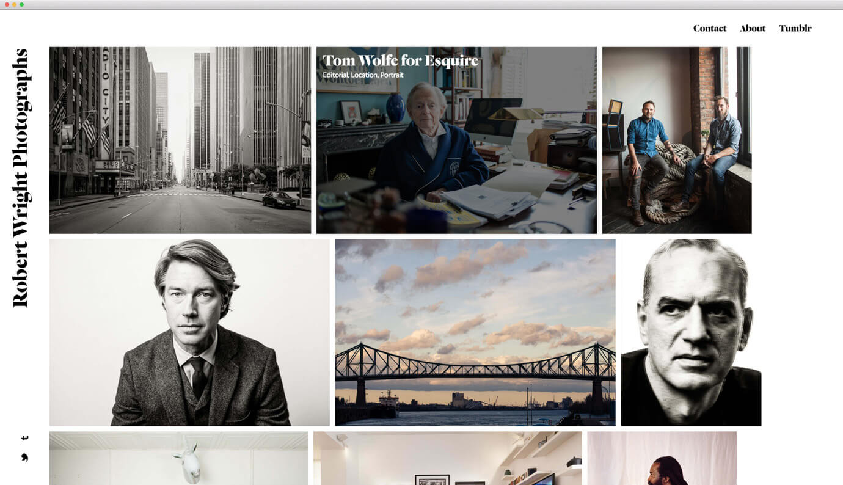Open the rotated Tumblr icon in sidebar

pos(25,437)
